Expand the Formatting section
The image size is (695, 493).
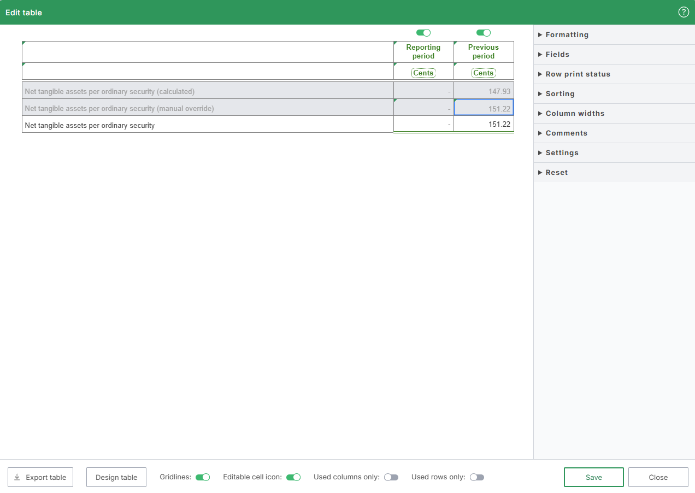[x=567, y=34]
